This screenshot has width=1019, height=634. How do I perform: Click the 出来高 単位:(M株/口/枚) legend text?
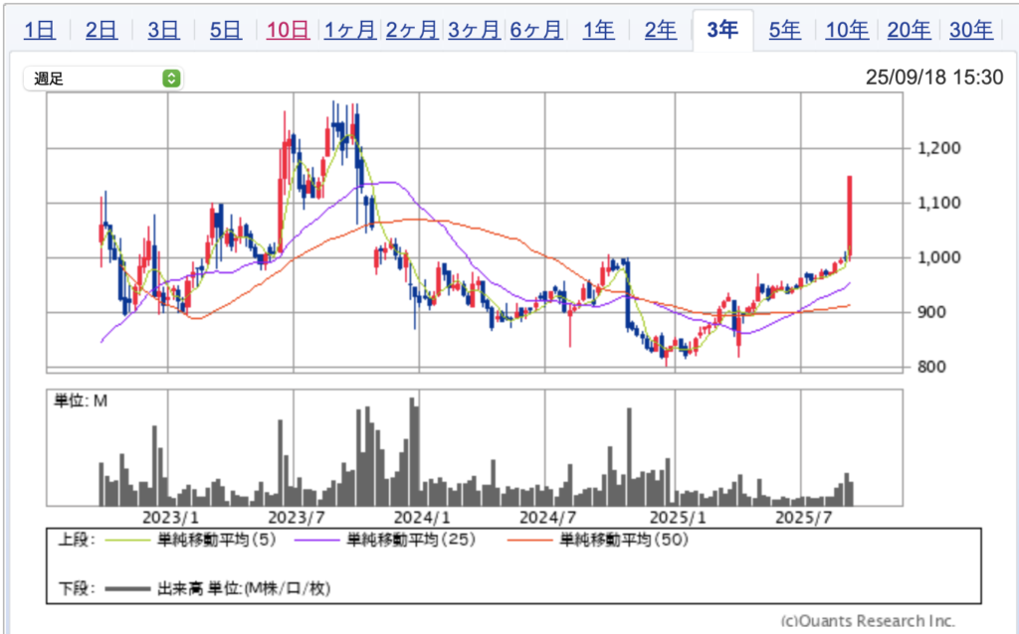[x=245, y=588]
